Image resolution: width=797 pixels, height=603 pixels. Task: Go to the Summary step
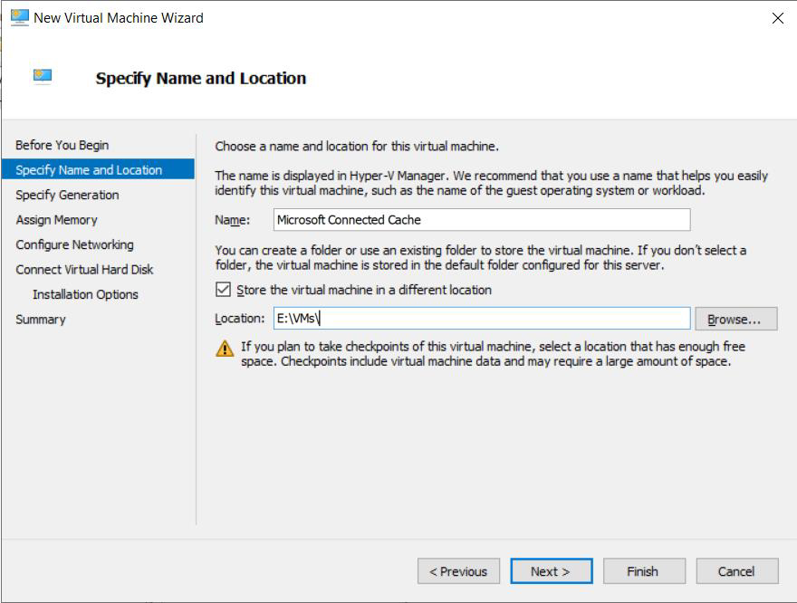click(41, 320)
